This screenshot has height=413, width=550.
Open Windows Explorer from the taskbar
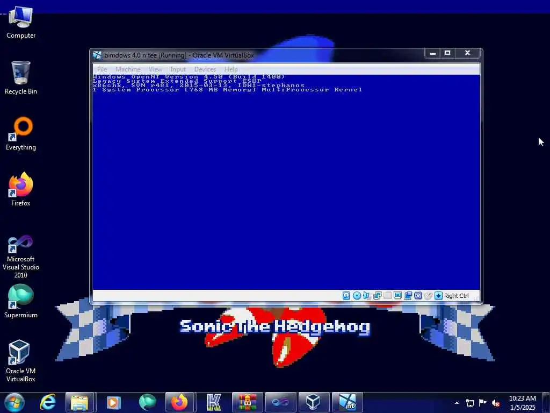[x=79, y=402]
